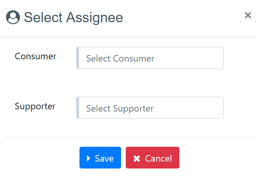This screenshot has width=257, height=181.
Task: Cancel the assignee selection
Action: (x=153, y=157)
